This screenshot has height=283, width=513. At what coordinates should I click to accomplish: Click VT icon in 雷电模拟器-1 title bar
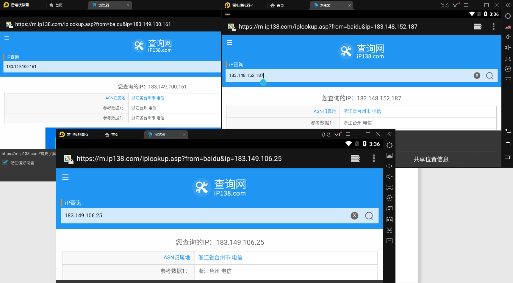coord(456,5)
